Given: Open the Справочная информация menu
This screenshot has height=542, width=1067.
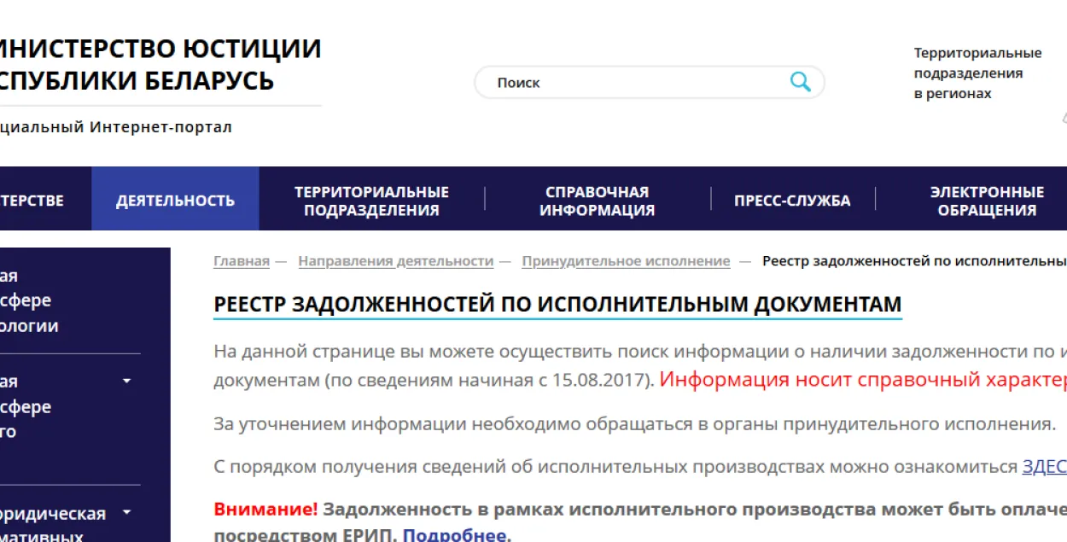Looking at the screenshot, I should point(597,201).
